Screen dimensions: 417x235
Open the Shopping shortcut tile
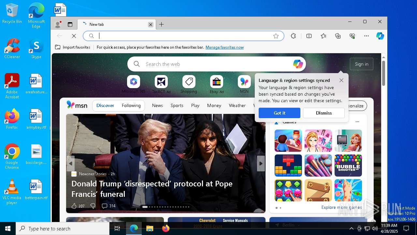tap(189, 84)
